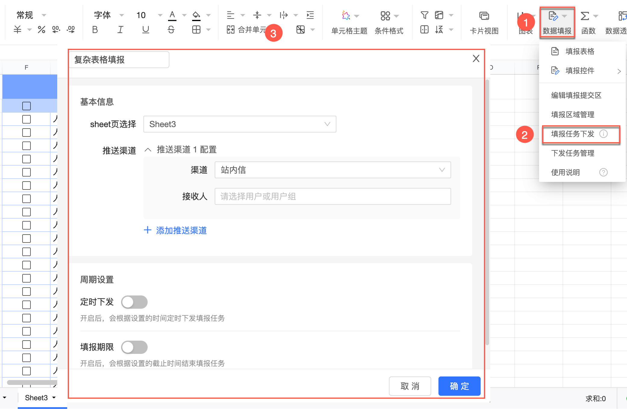This screenshot has width=627, height=409.
Task: Open the card view (卡片视图)
Action: tap(484, 23)
